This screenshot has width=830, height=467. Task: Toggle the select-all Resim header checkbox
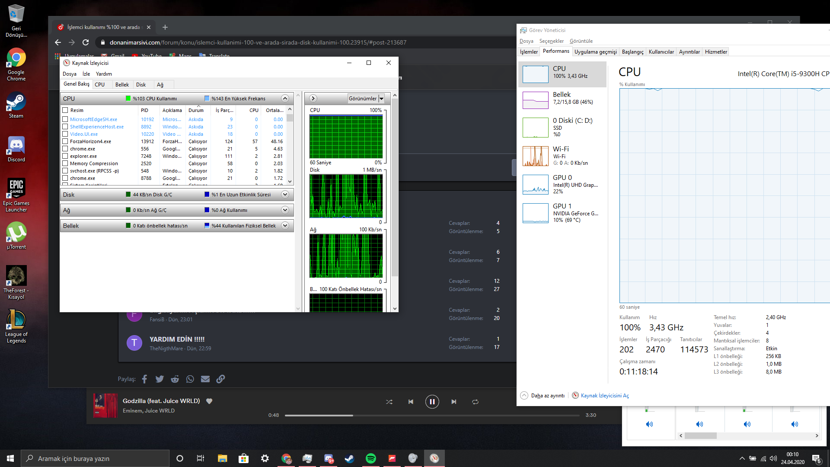65,110
